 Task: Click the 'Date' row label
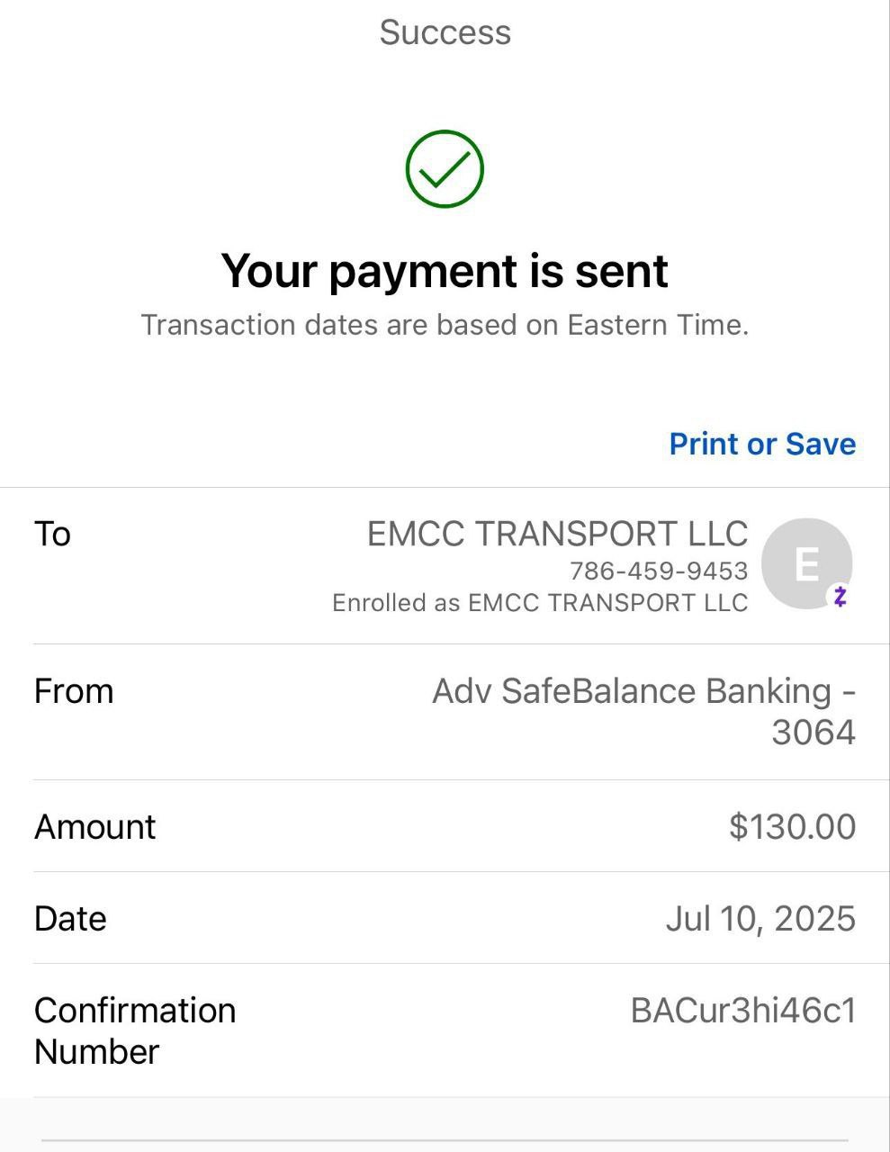(x=70, y=918)
